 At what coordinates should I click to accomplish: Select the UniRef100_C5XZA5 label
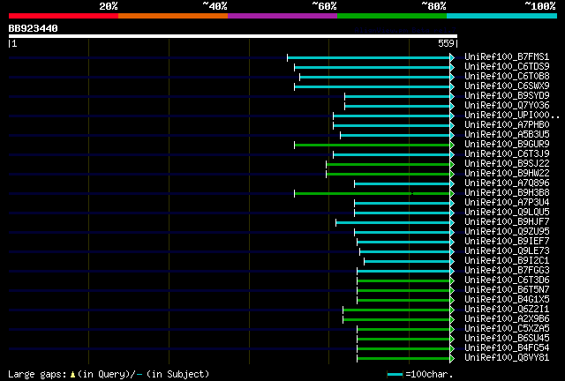(507, 329)
